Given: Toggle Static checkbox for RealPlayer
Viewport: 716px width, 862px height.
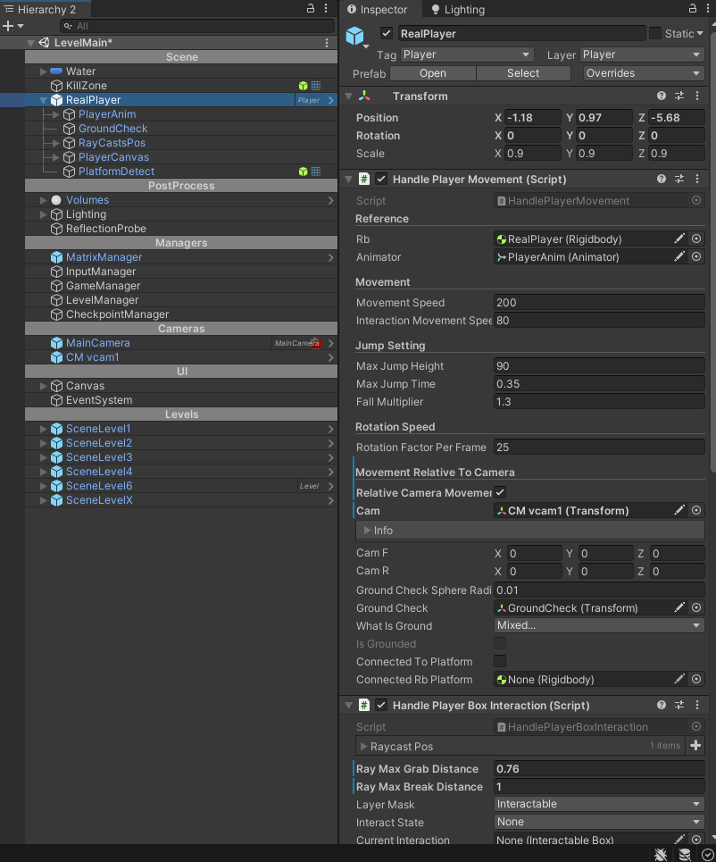Looking at the screenshot, I should pyautogui.click(x=655, y=34).
